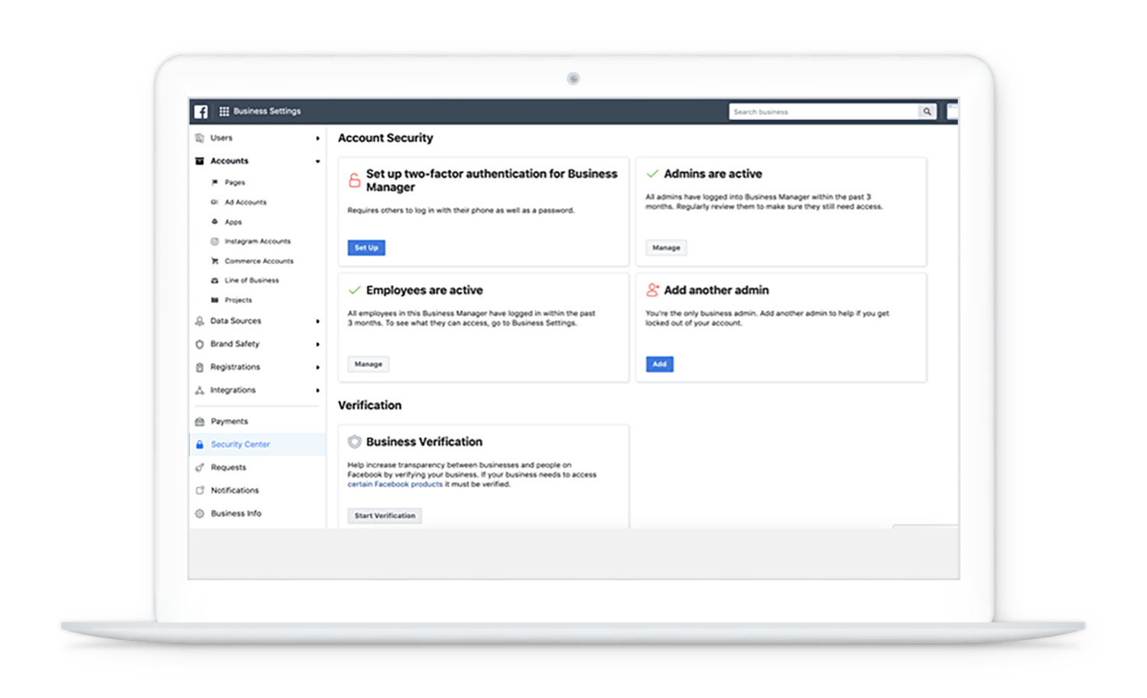1147x698 pixels.
Task: Click the red add-person icon
Action: 652,290
